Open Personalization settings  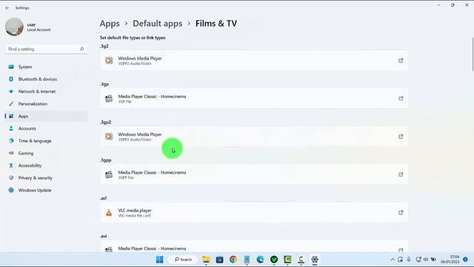(x=46, y=104)
